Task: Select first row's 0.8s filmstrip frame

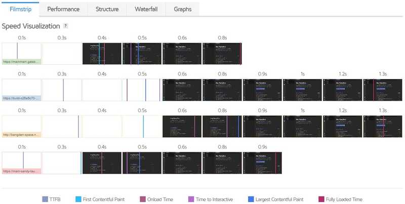Action: pyautogui.click(x=222, y=54)
